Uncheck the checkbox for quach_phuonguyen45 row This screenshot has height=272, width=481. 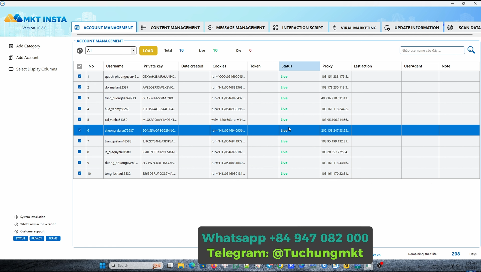point(79,76)
